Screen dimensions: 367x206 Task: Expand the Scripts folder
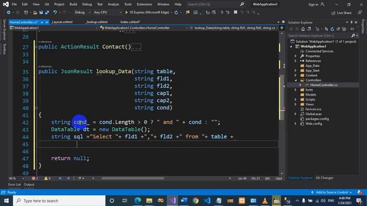296,100
